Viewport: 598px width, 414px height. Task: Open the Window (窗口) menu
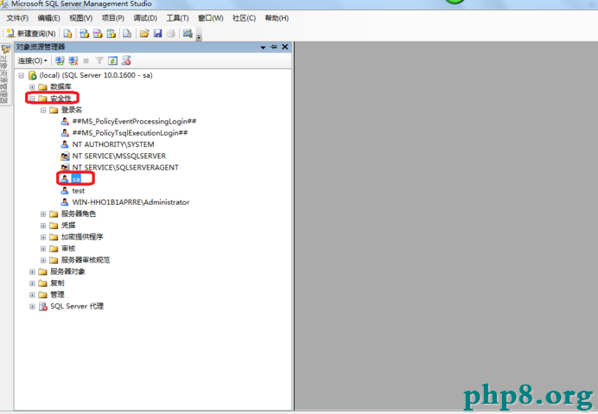(211, 18)
